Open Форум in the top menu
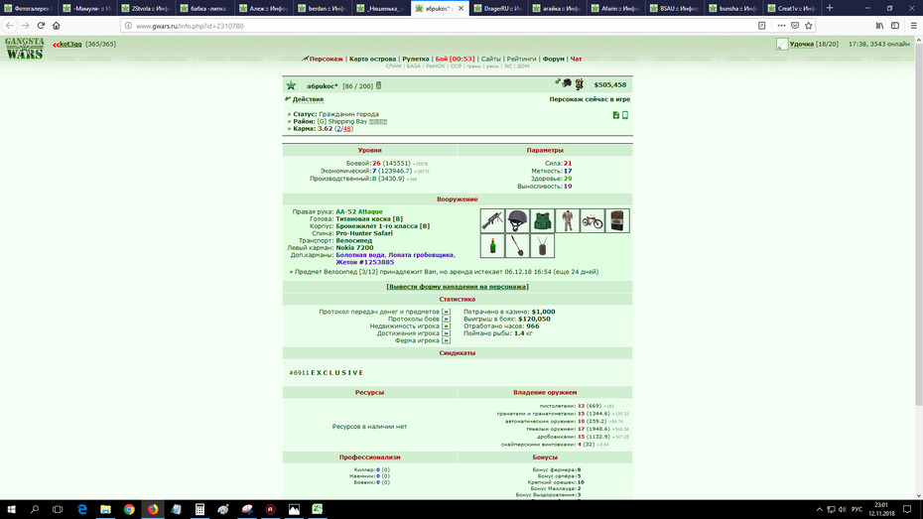This screenshot has height=519, width=923. 554,59
